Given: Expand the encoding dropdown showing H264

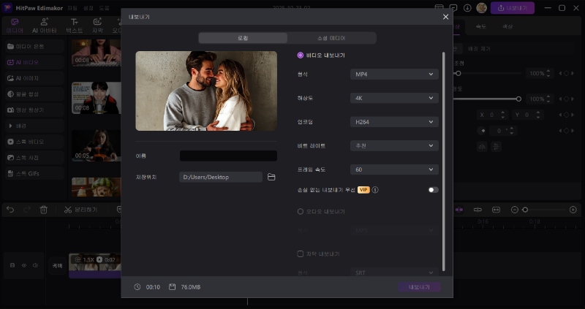Looking at the screenshot, I should click(x=393, y=122).
